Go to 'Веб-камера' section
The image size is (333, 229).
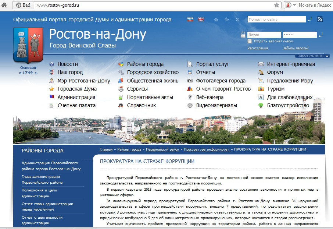pos(210,97)
